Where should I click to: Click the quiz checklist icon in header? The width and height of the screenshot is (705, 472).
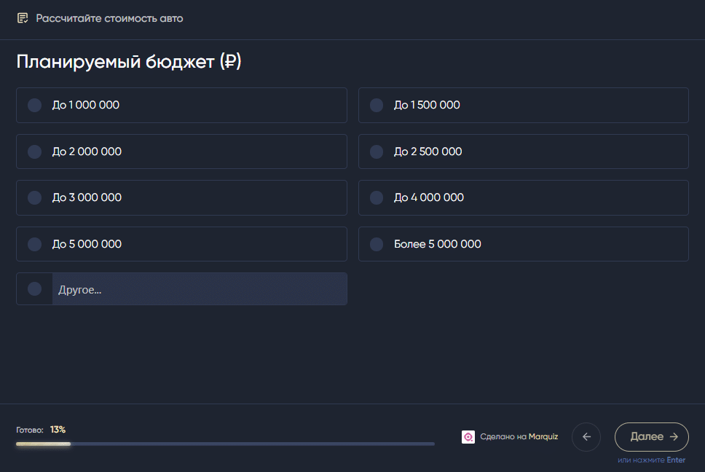(23, 18)
